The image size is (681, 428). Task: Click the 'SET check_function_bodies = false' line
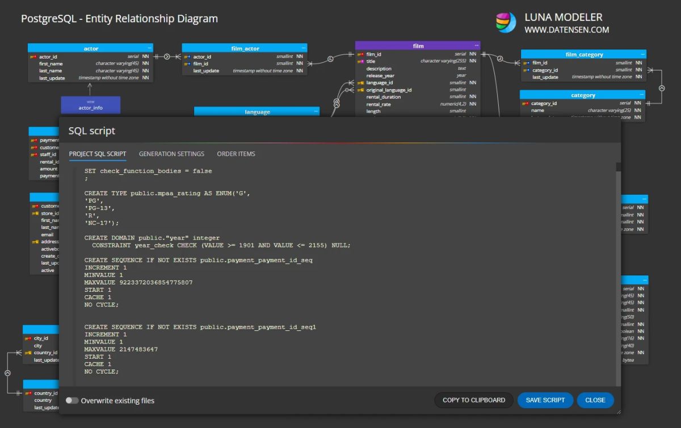(148, 171)
